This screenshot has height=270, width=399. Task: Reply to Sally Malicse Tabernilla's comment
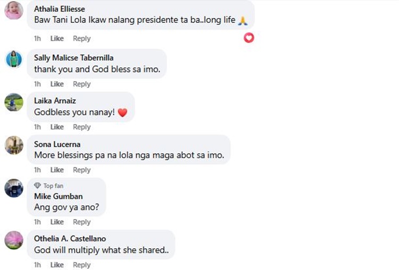point(82,84)
